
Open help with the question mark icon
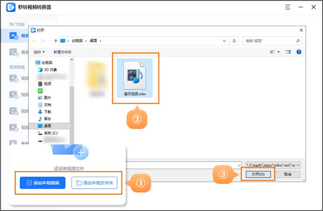click(299, 52)
